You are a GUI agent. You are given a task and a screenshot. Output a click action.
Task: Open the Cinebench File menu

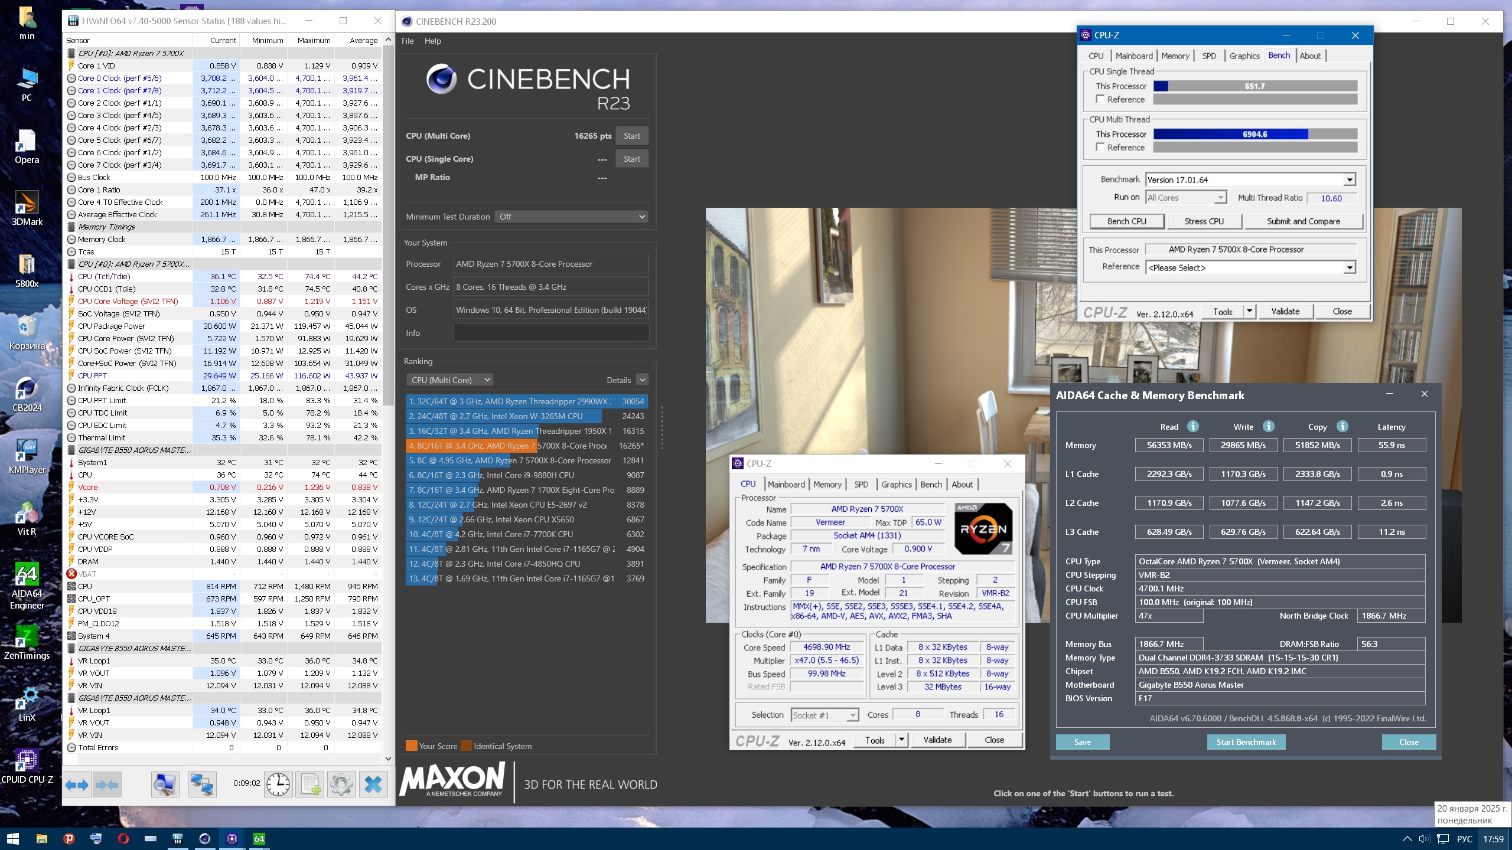click(x=408, y=41)
